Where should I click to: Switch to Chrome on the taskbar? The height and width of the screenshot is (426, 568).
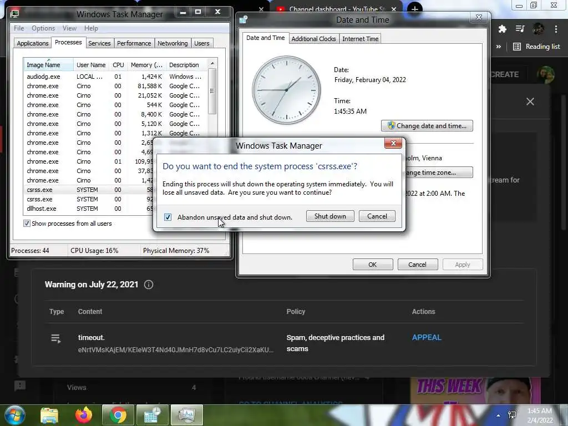[118, 415]
